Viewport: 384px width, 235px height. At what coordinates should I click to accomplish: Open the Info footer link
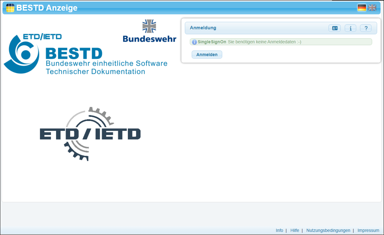279,230
